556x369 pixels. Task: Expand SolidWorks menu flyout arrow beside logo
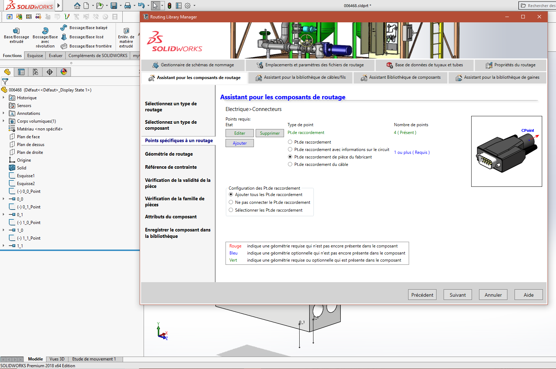[59, 5]
